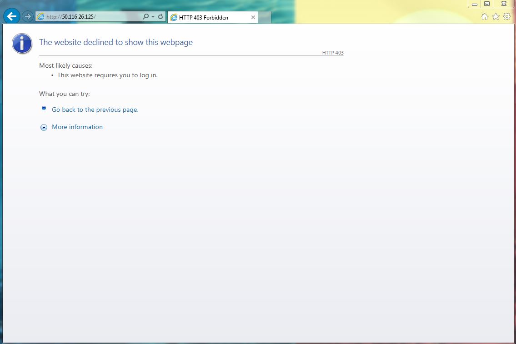Image resolution: width=516 pixels, height=344 pixels.
Task: Maximize the browser window
Action: pyautogui.click(x=487, y=4)
